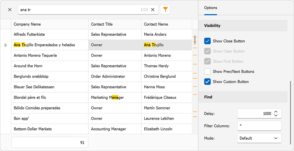294x151 pixels.
Task: Switch to the Options tab
Action: tap(210, 8)
